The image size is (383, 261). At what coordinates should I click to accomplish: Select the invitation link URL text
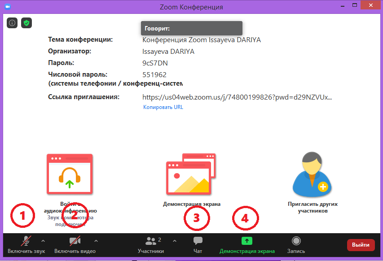click(x=237, y=97)
